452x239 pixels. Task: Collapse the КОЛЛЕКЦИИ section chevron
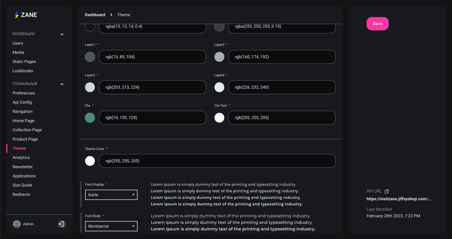click(x=62, y=34)
